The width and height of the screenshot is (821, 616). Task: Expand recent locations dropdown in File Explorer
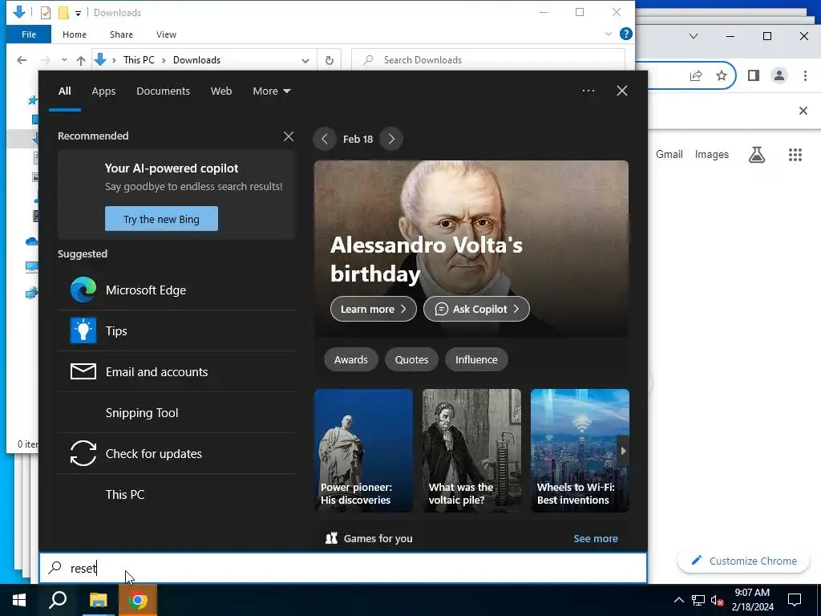(64, 60)
